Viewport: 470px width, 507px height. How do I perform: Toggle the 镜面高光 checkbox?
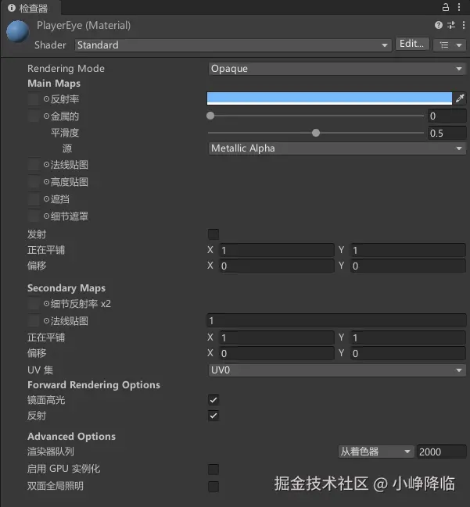pyautogui.click(x=213, y=400)
